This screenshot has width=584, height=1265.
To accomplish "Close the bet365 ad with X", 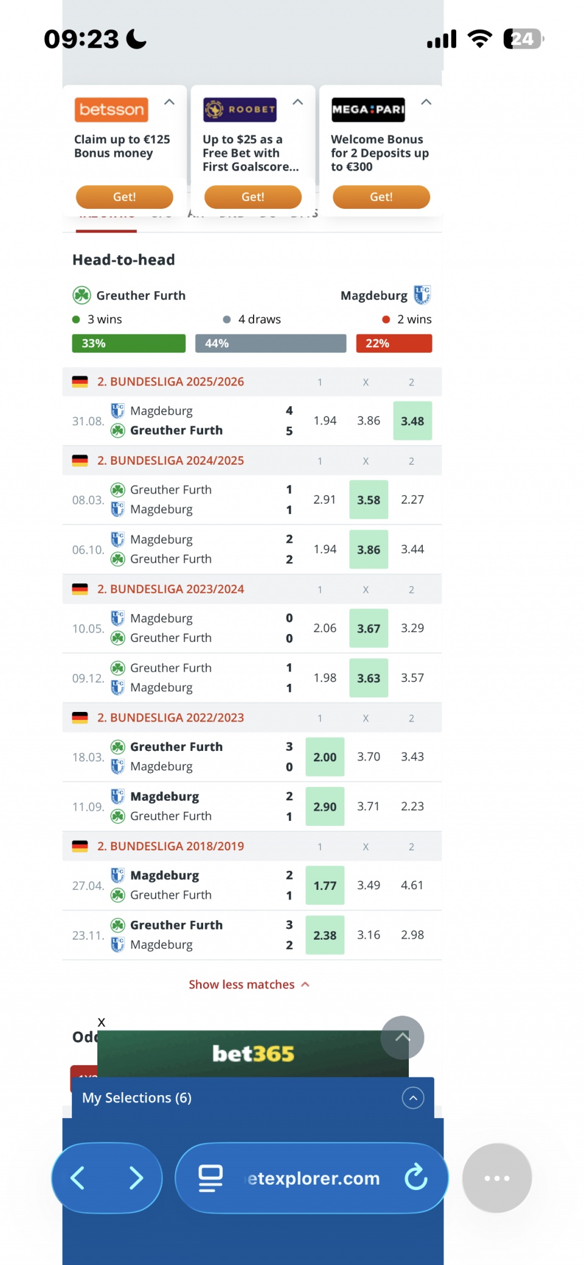I will (x=102, y=1022).
